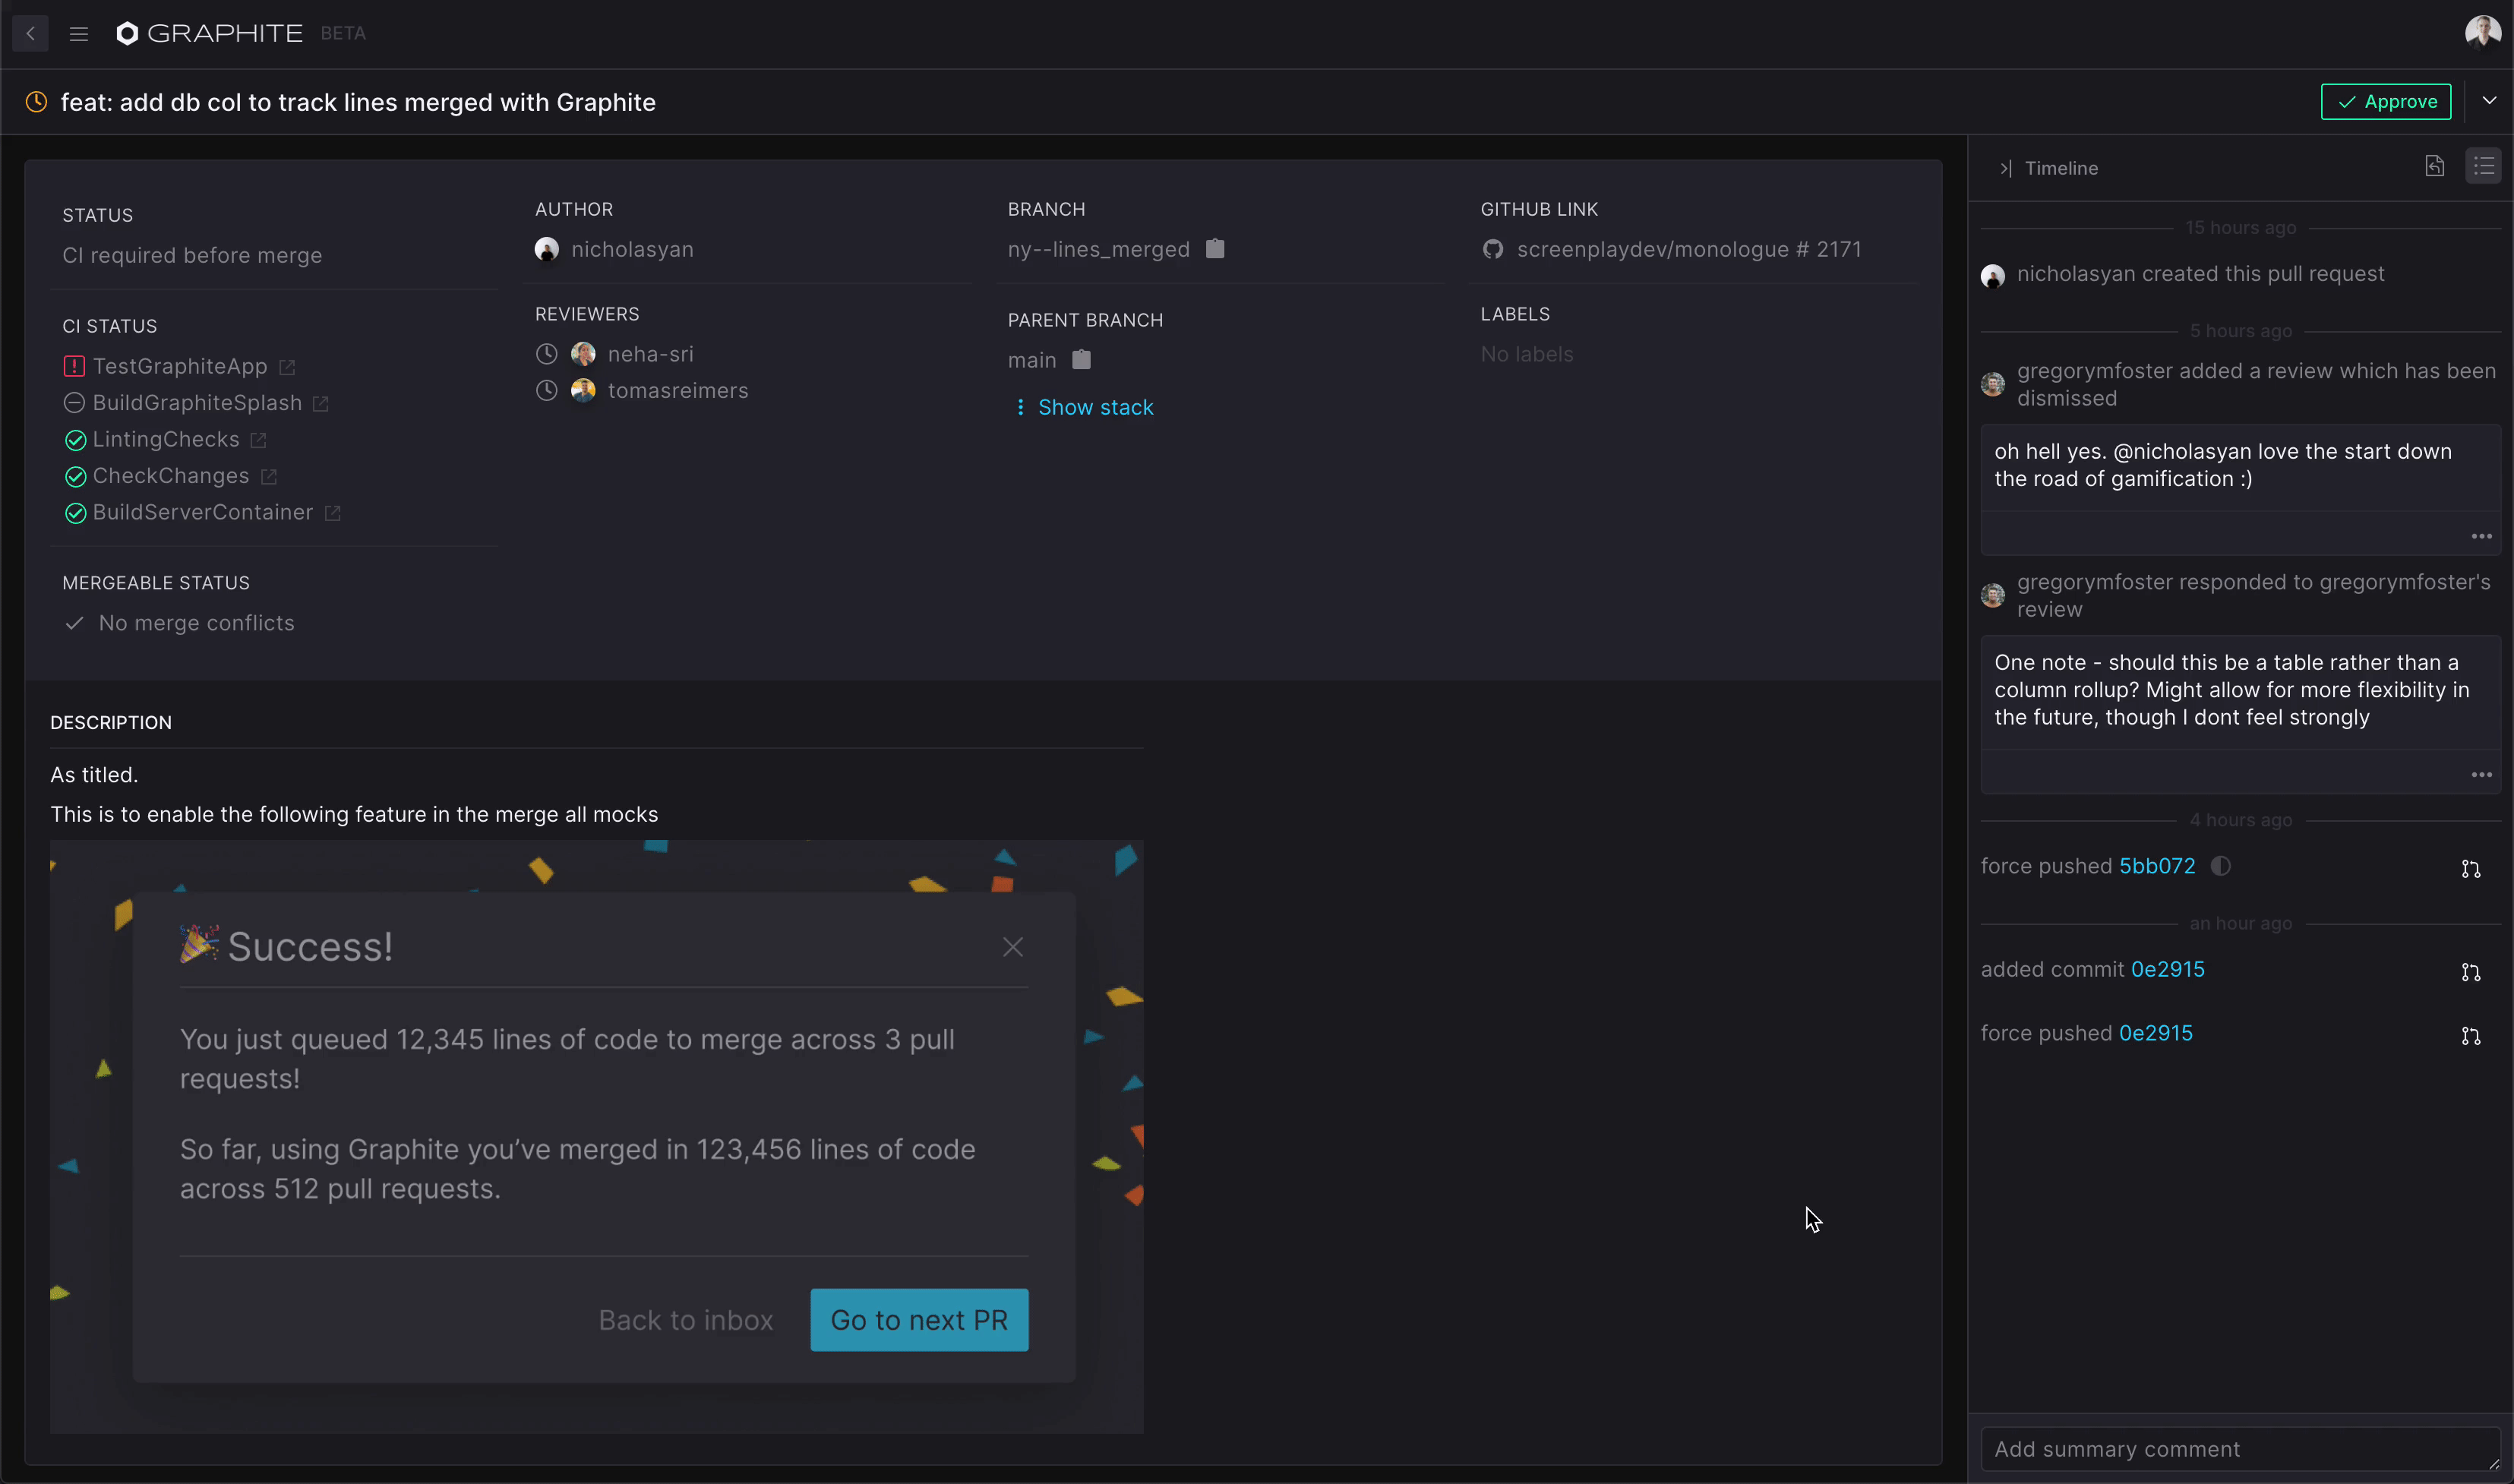The width and height of the screenshot is (2514, 1484).
Task: Toggle the half-circle indicator next to 5bb072
Action: click(2221, 866)
